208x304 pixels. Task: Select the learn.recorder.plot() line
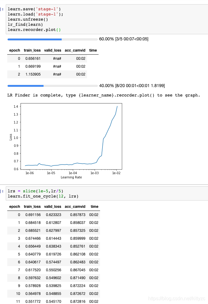click(x=34, y=30)
